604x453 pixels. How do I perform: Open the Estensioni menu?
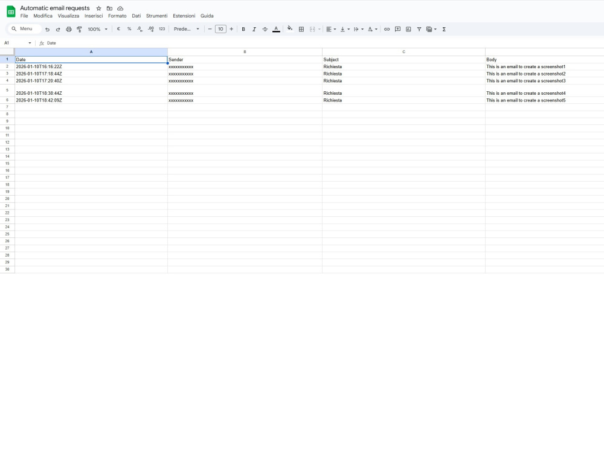184,16
